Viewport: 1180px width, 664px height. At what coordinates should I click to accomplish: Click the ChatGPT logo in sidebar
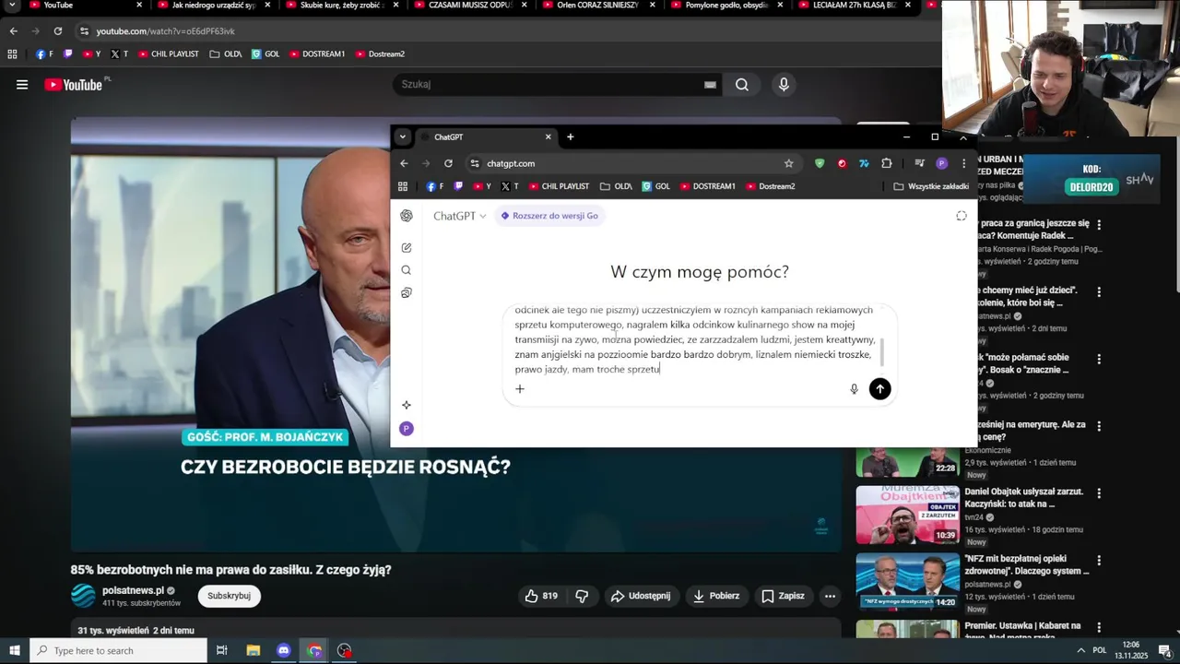pos(407,216)
